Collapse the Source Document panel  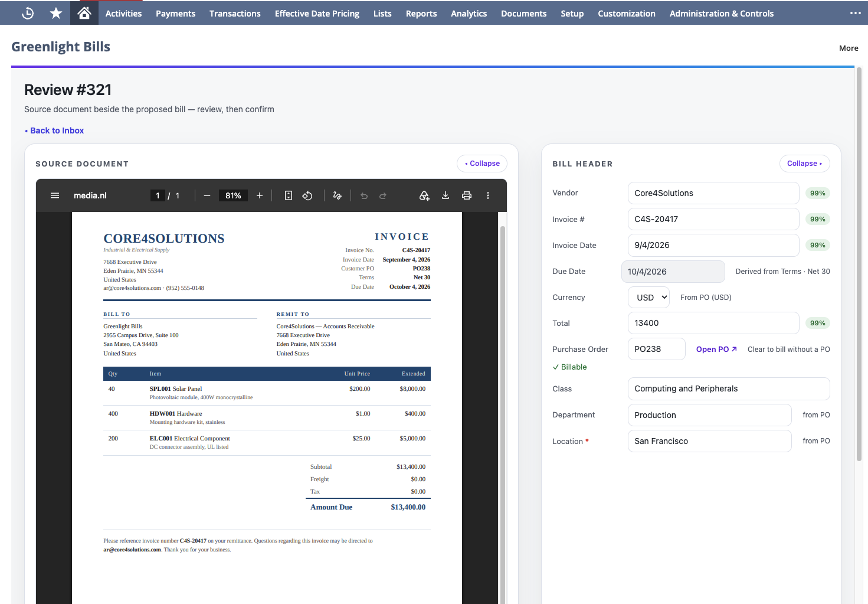pyautogui.click(x=482, y=164)
